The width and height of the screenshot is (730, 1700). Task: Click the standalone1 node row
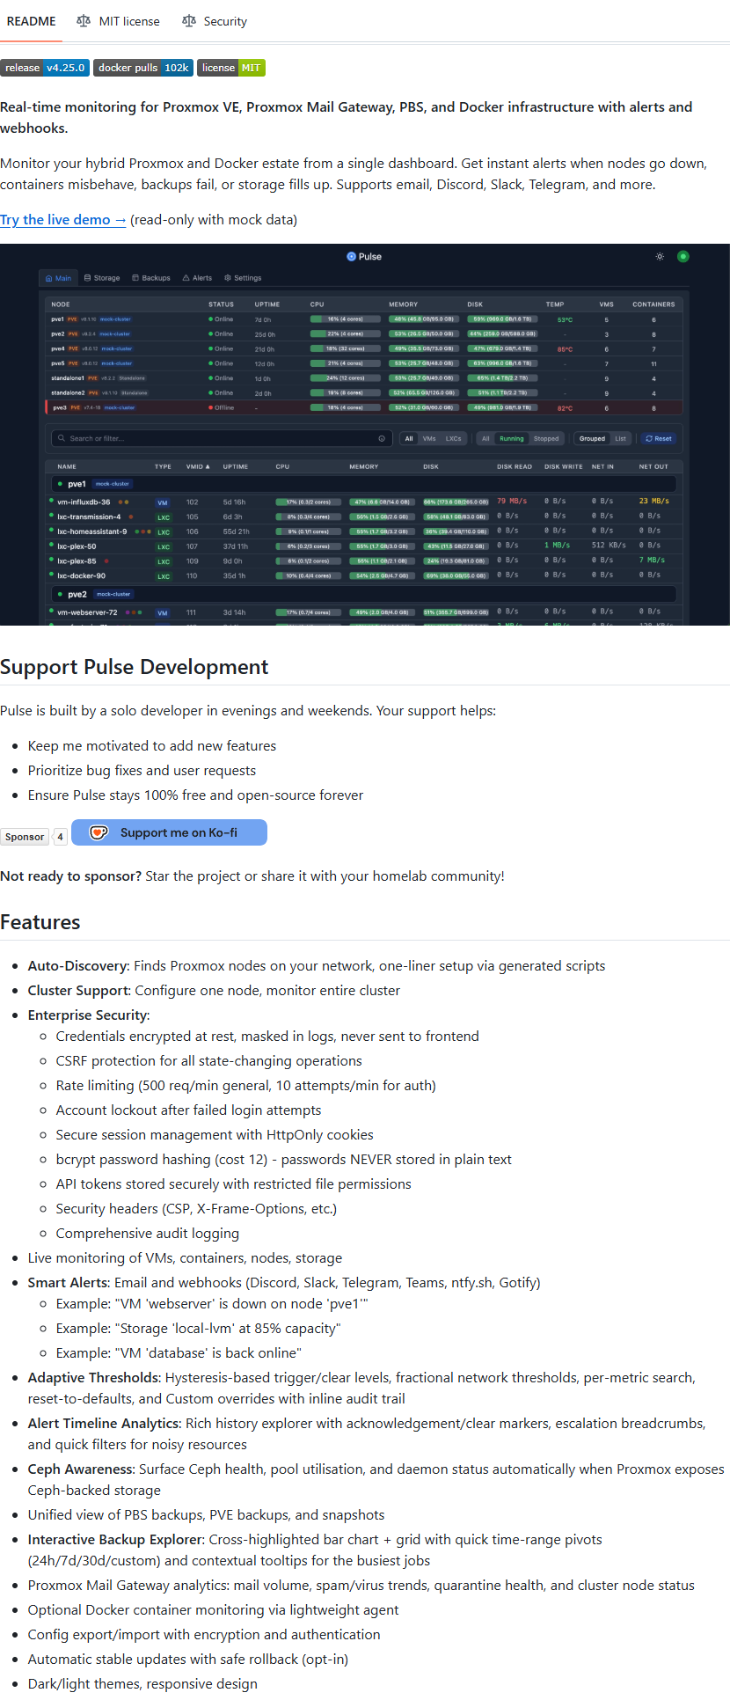point(364,378)
